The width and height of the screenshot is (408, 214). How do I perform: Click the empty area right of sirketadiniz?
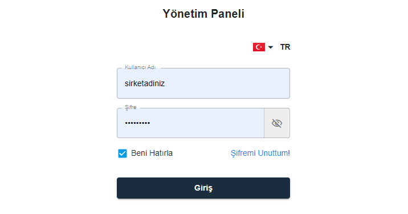[226, 83]
